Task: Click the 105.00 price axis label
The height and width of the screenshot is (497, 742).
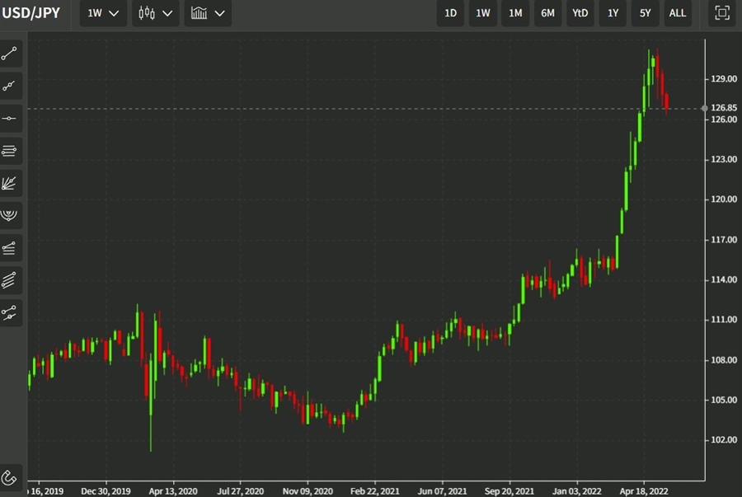Action: click(x=724, y=400)
